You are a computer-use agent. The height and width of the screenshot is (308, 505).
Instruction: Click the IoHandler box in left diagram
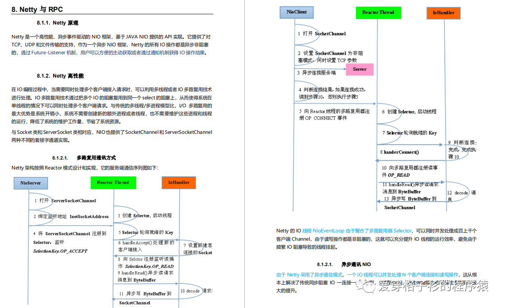click(178, 183)
